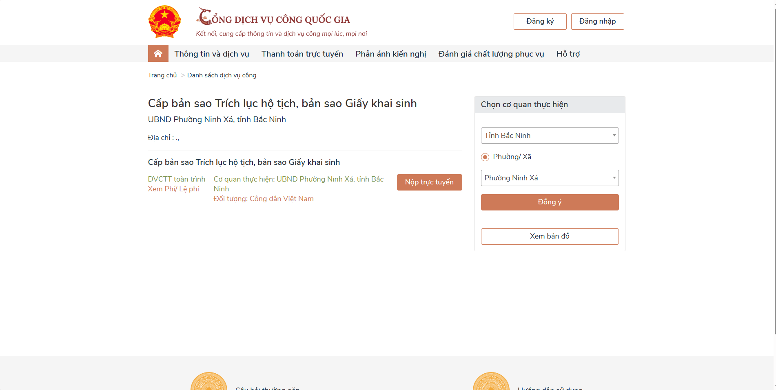Open the Tỉnh Bắc Ninh province dropdown
Image resolution: width=776 pixels, height=390 pixels.
click(550, 136)
